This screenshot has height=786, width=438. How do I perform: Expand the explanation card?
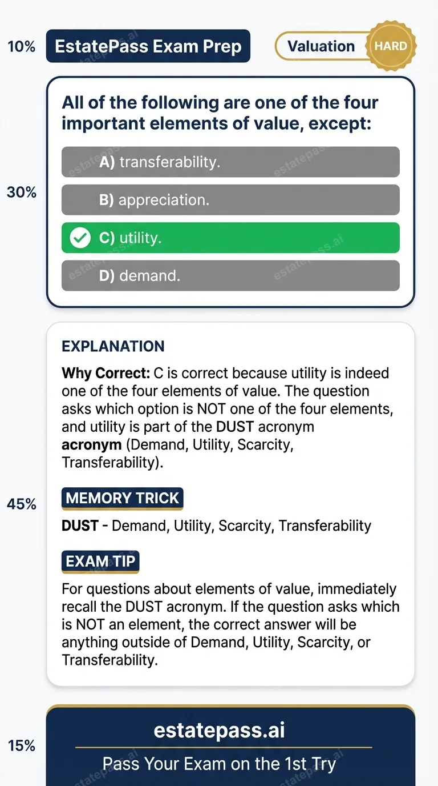pyautogui.click(x=230, y=503)
